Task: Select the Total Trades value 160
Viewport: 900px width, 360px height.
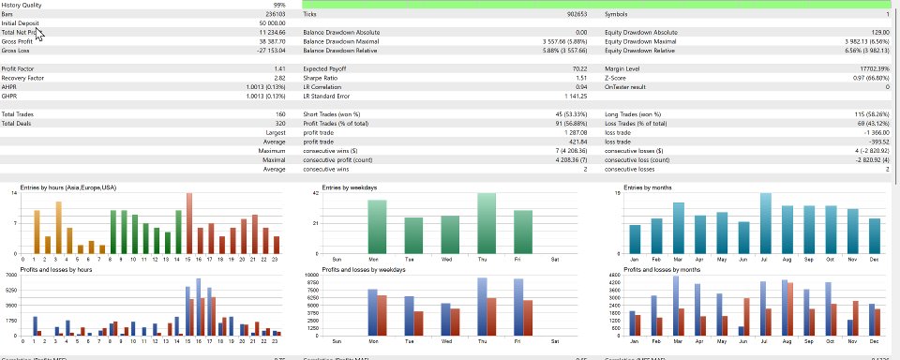Action: pyautogui.click(x=280, y=114)
